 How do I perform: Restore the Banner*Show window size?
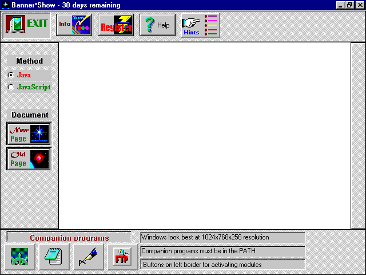coord(349,5)
